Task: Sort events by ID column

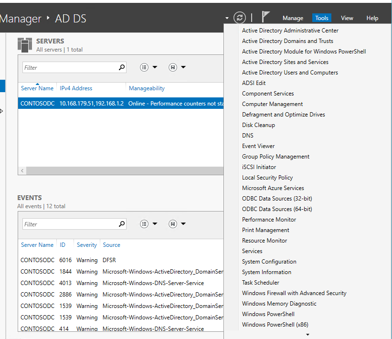Action: 63,245
